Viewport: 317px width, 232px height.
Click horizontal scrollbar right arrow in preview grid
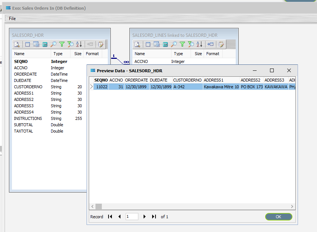click(292, 206)
